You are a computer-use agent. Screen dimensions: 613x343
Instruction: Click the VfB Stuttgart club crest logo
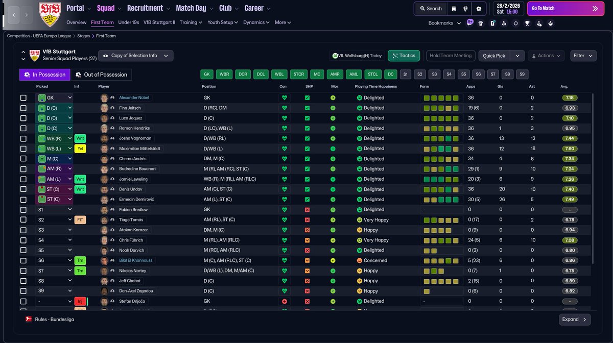coord(50,14)
